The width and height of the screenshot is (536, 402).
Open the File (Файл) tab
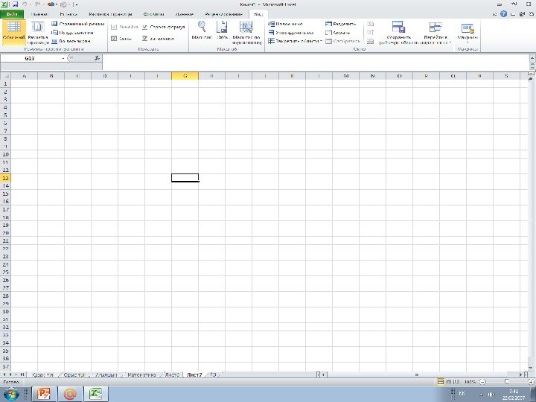tap(12, 14)
